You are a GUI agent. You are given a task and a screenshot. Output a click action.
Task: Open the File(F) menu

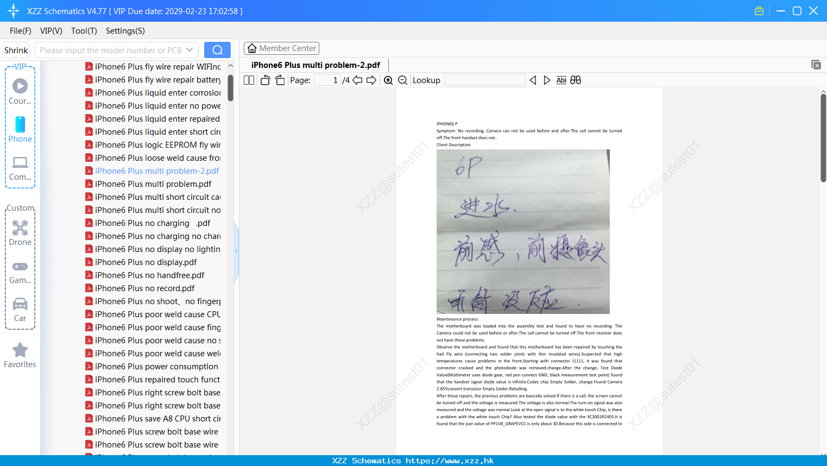pos(21,31)
